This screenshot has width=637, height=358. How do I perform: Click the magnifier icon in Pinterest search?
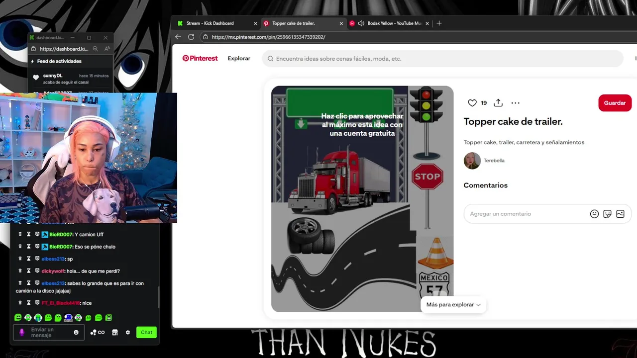click(271, 59)
